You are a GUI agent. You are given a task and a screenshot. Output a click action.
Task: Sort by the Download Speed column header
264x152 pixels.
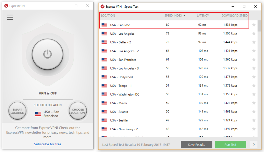(235, 16)
